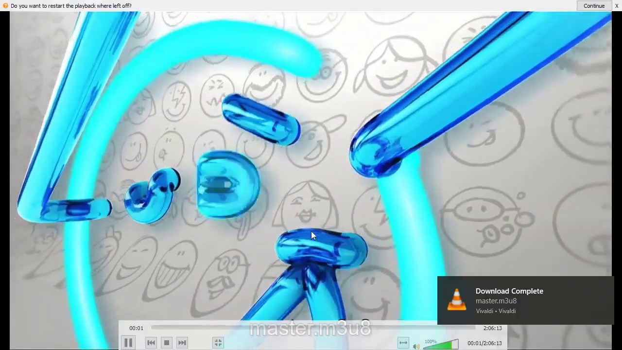Click the 'Vivaldi • Vivaldi' notification source text
Viewport: 622px width, 350px height.
click(496, 311)
